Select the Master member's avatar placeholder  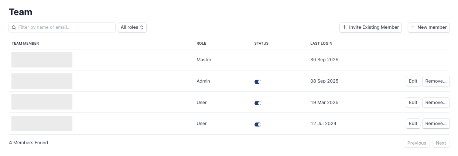(42, 60)
